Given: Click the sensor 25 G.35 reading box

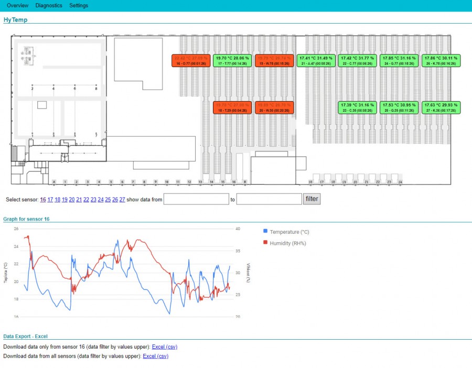Looking at the screenshot, I should (399, 107).
